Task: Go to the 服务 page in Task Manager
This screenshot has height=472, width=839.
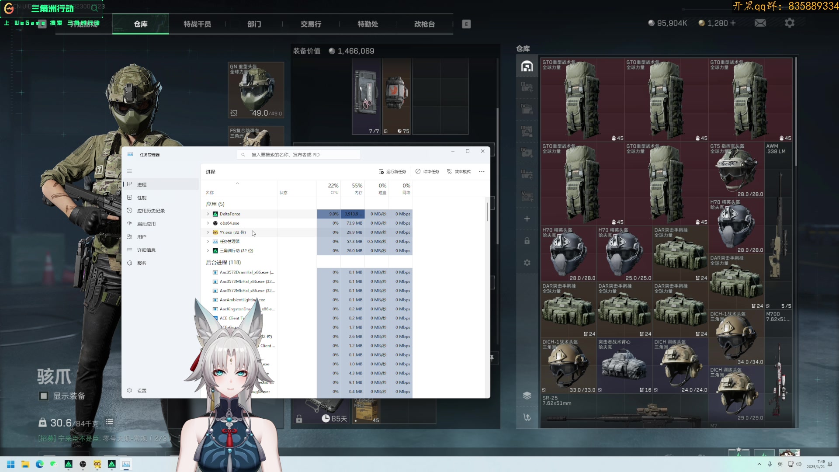Action: (161, 263)
